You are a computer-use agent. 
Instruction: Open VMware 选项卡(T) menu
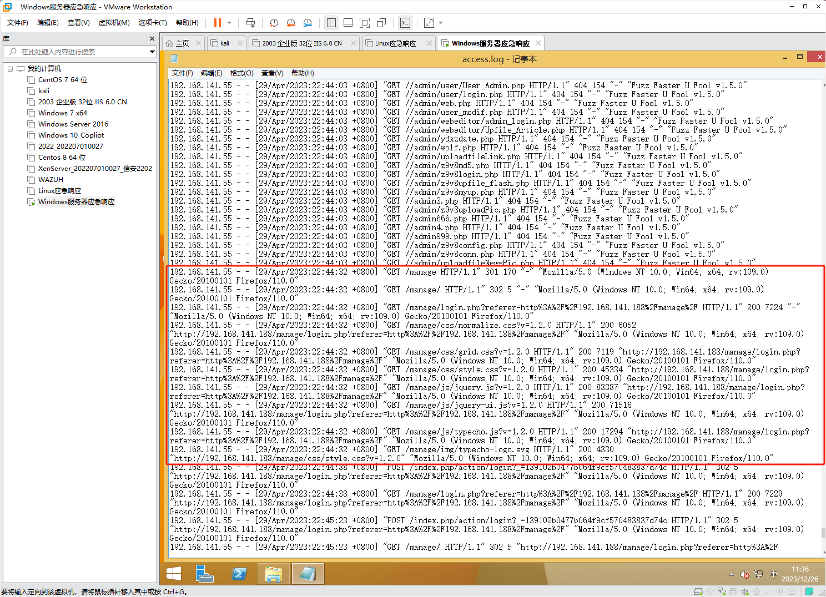153,23
